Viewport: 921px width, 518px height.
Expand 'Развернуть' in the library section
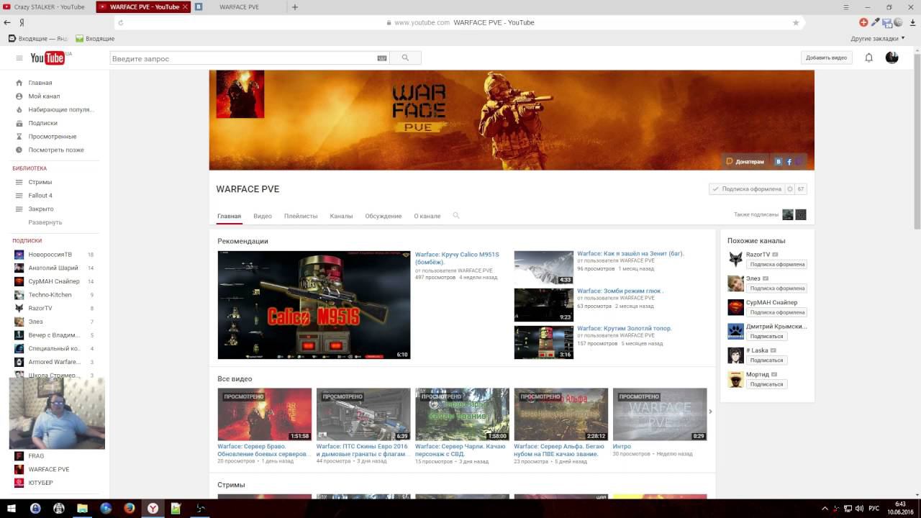[x=45, y=222]
